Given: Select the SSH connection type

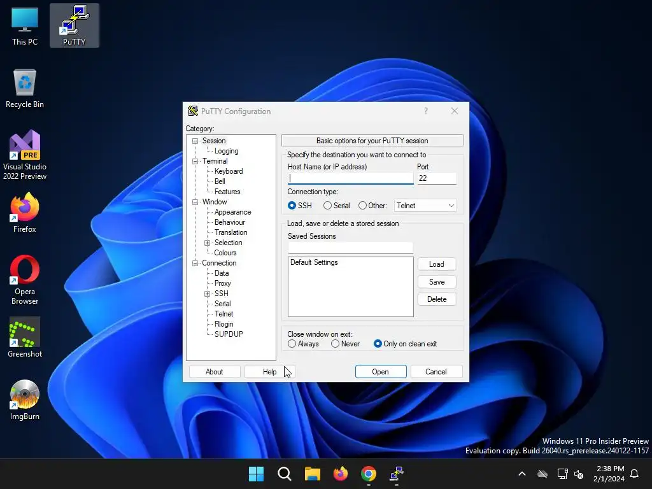Looking at the screenshot, I should coord(299,206).
